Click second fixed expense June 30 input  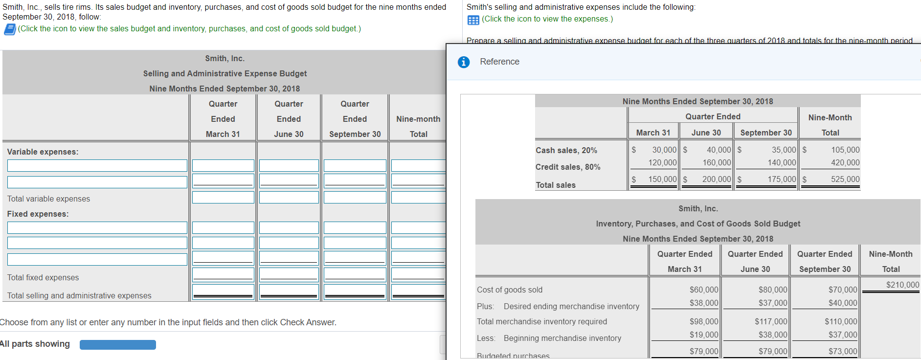(x=289, y=243)
